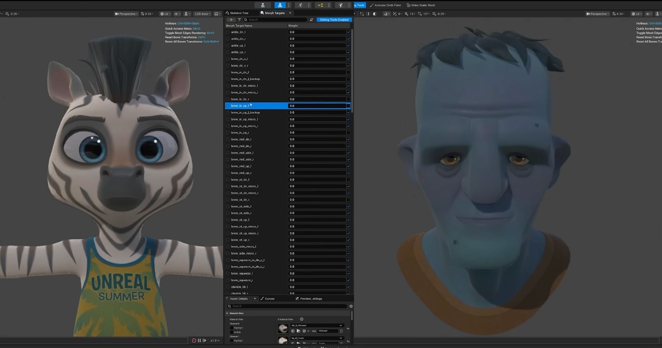This screenshot has width=662, height=348.
Task: Reset the Mohawk material slot to default
Action: pos(348,329)
